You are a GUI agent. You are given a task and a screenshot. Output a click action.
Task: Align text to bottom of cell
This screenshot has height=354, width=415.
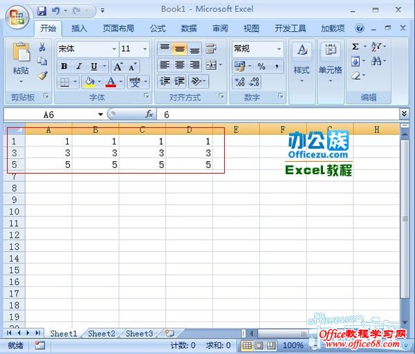194,49
